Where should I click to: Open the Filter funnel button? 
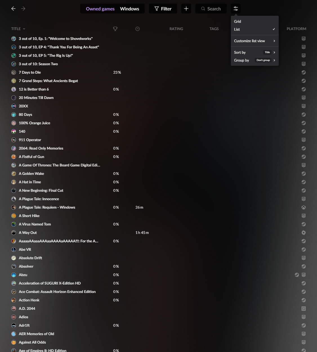coord(163,9)
